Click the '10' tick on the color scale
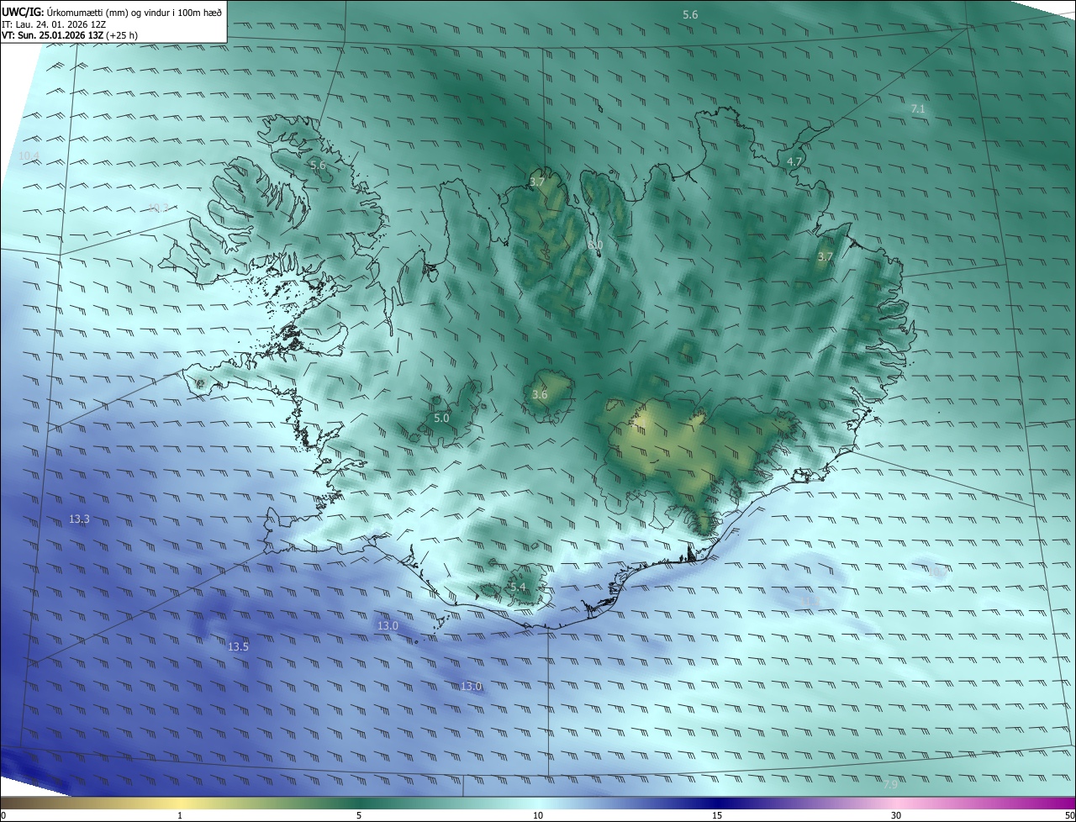The image size is (1076, 822). (x=538, y=815)
